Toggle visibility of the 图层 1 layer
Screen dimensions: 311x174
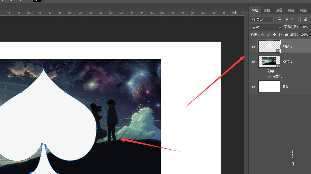253,62
